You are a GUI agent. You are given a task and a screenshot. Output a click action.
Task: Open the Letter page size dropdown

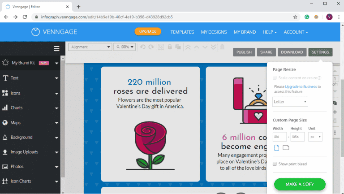pyautogui.click(x=290, y=102)
